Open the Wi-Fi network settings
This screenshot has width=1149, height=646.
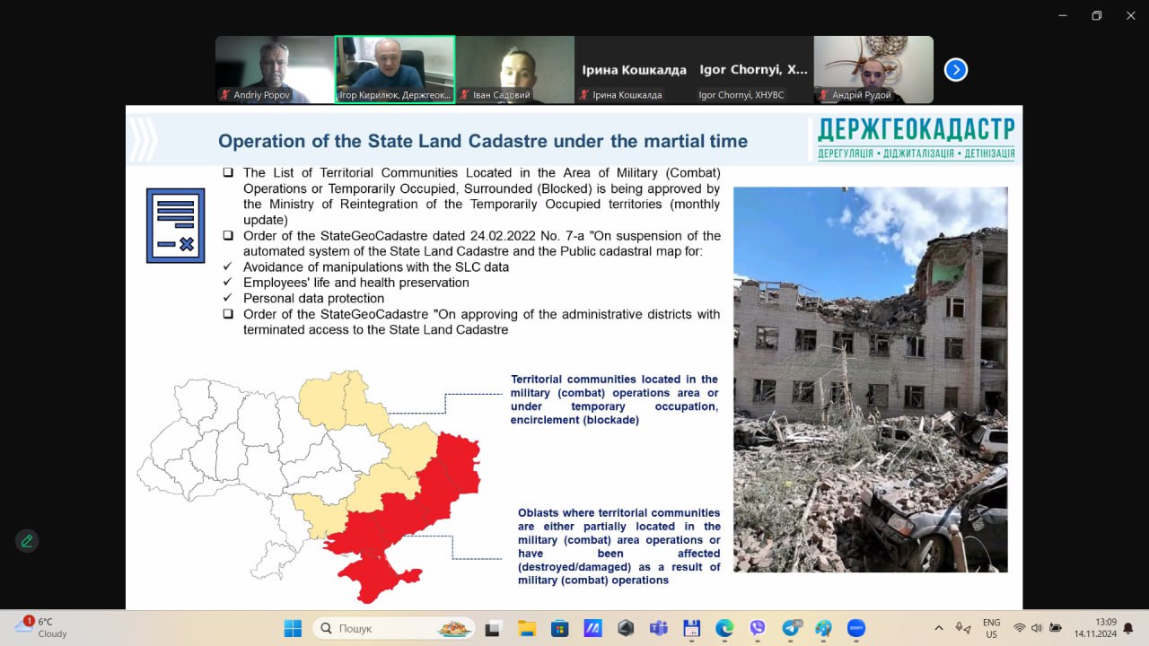click(1019, 628)
